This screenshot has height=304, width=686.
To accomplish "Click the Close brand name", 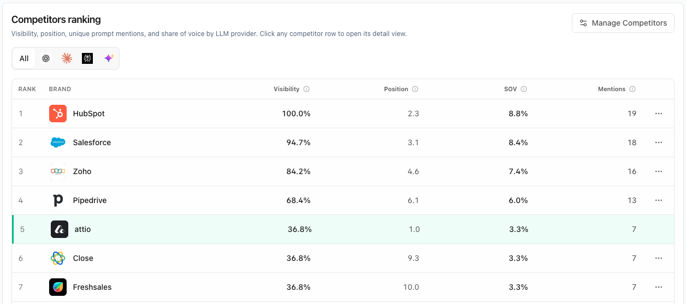I will (x=83, y=258).
